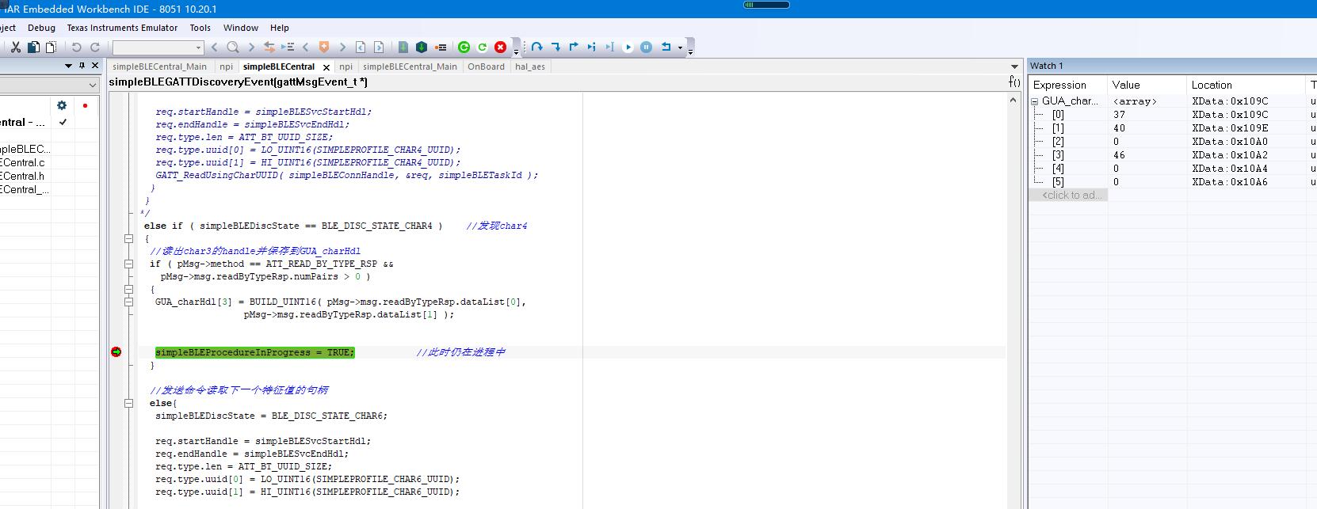
Task: Open the Texas Instruments Emulator menu
Action: click(122, 28)
